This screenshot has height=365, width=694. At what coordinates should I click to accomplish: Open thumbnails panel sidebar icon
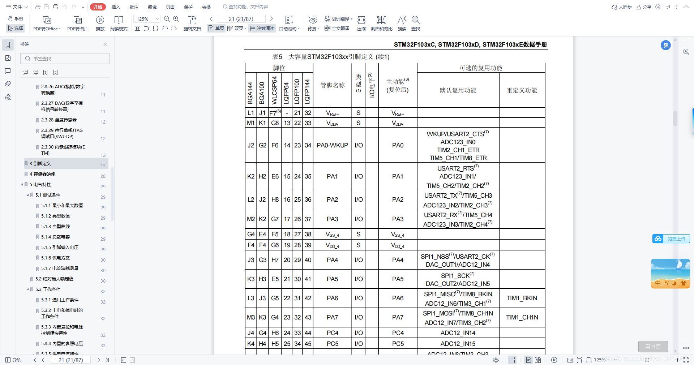tap(8, 58)
